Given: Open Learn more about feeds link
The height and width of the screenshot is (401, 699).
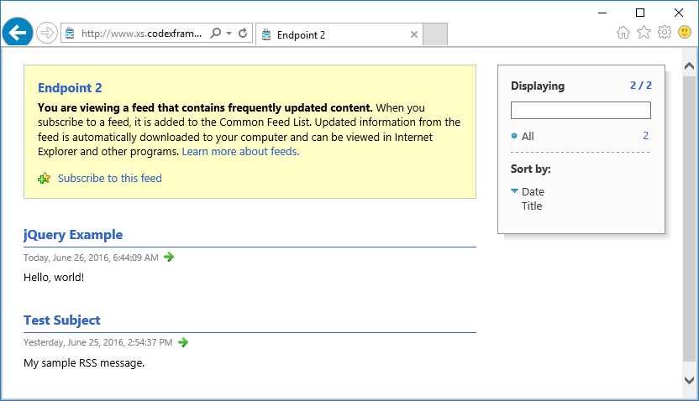Looking at the screenshot, I should 240,151.
